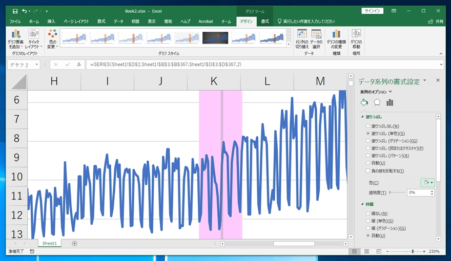Select Picture or texture fill radio button

(x=368, y=148)
